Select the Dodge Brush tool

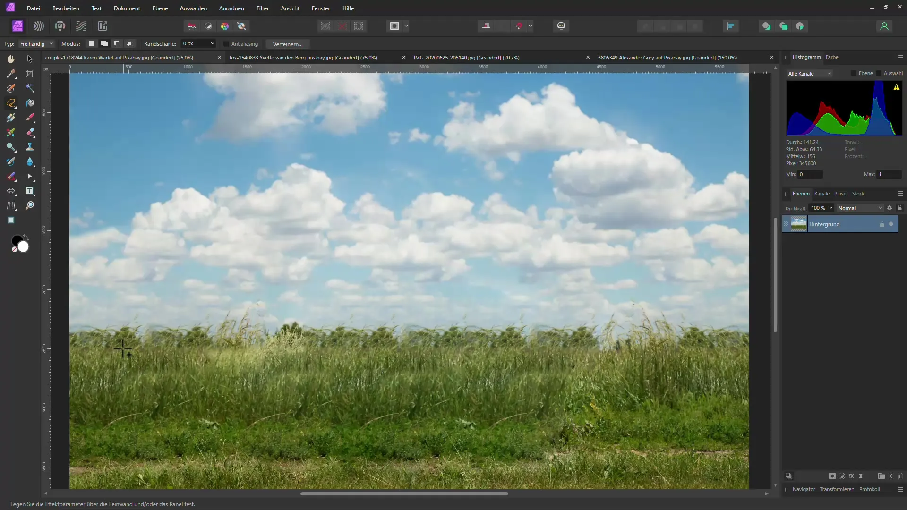pos(11,147)
